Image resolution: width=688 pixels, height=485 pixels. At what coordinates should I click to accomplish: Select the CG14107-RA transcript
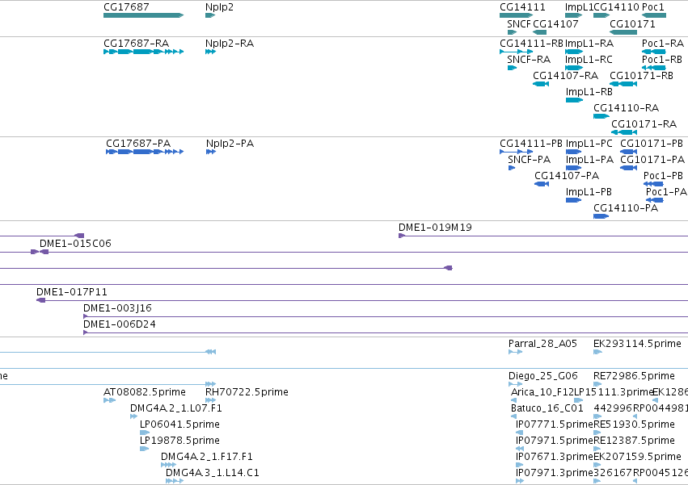(541, 84)
